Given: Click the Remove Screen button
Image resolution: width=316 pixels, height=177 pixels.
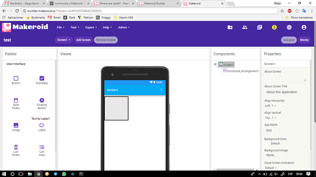Looking at the screenshot, I should pos(106,40).
